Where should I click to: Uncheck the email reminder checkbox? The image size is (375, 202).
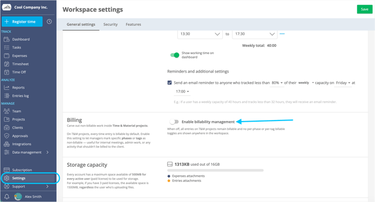[170, 83]
